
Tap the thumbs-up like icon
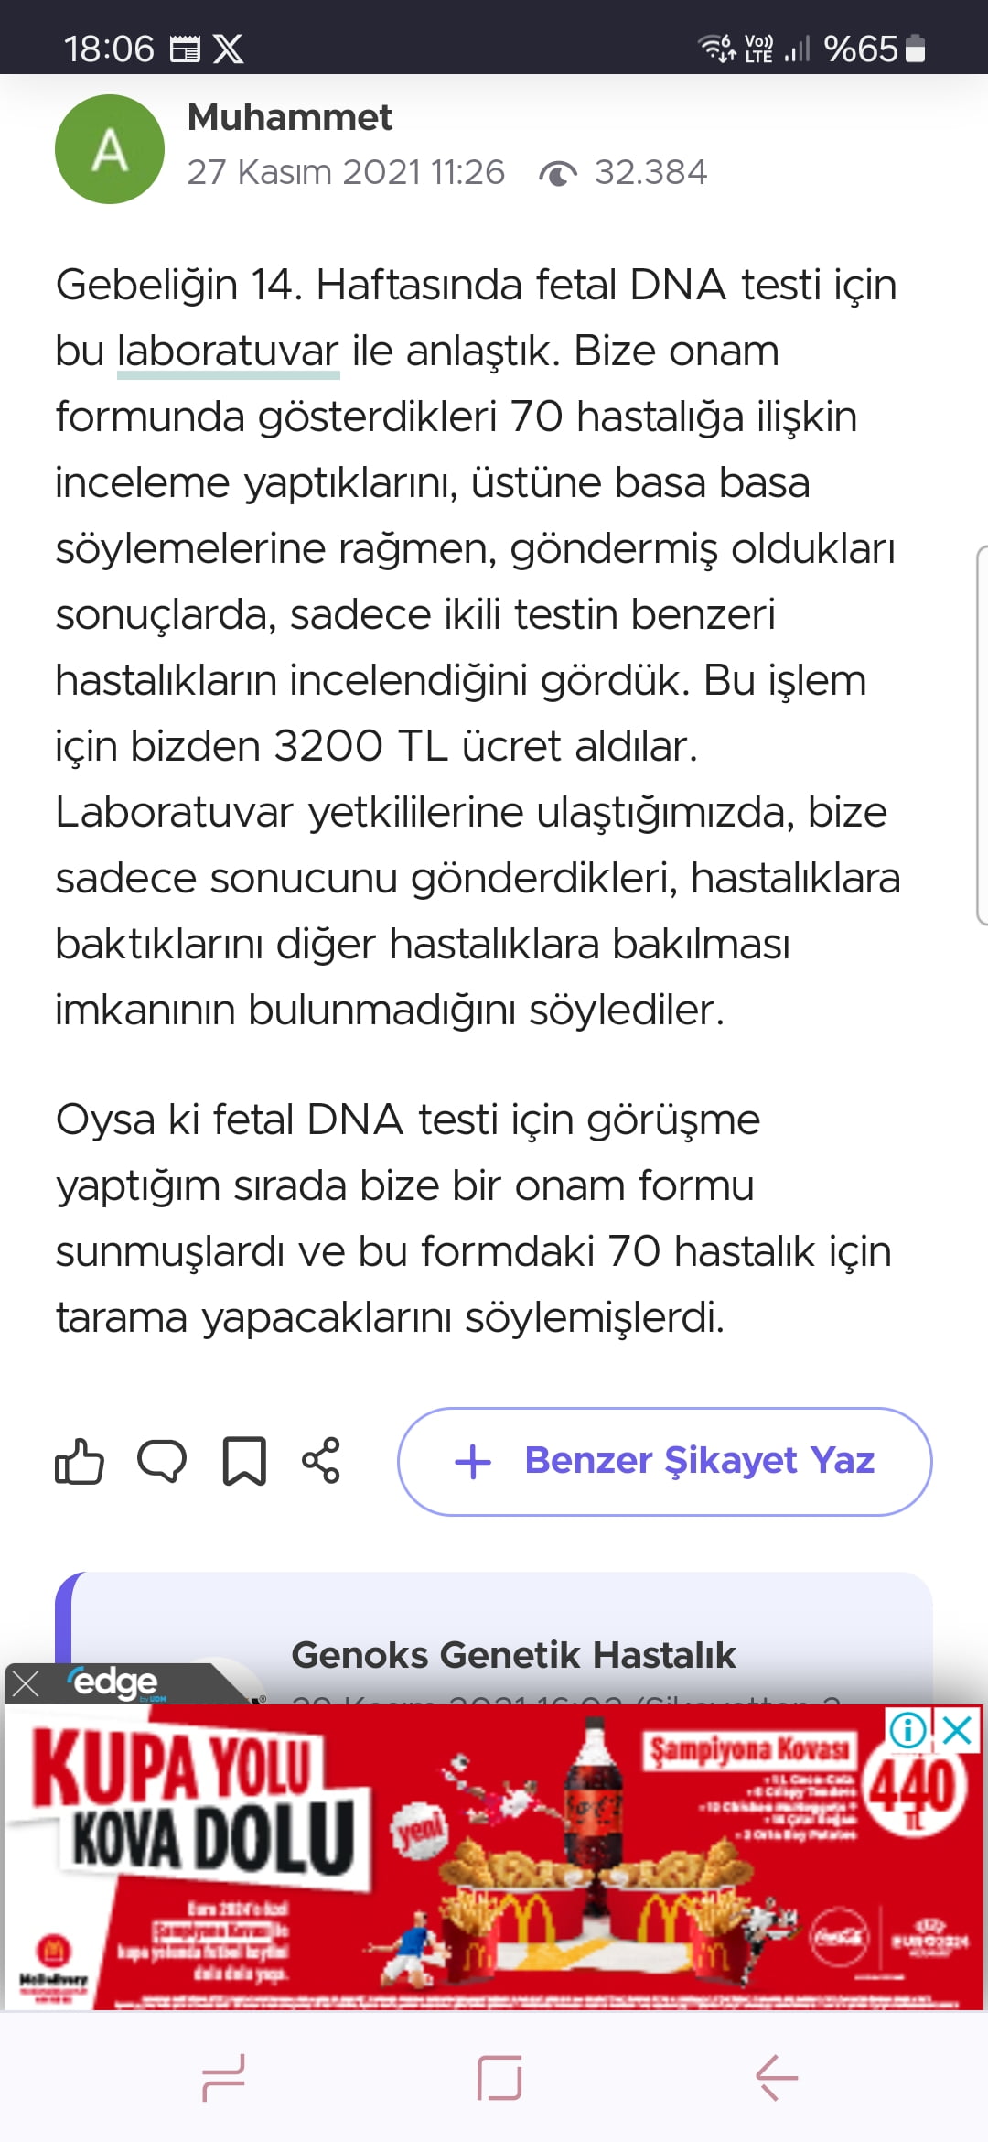tap(80, 1461)
